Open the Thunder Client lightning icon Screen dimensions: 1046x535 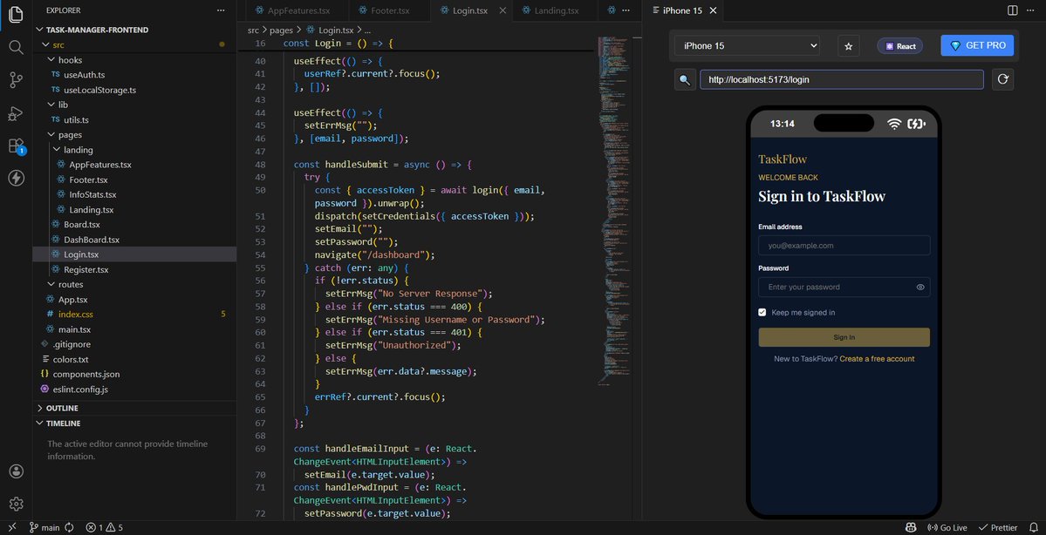click(x=15, y=179)
